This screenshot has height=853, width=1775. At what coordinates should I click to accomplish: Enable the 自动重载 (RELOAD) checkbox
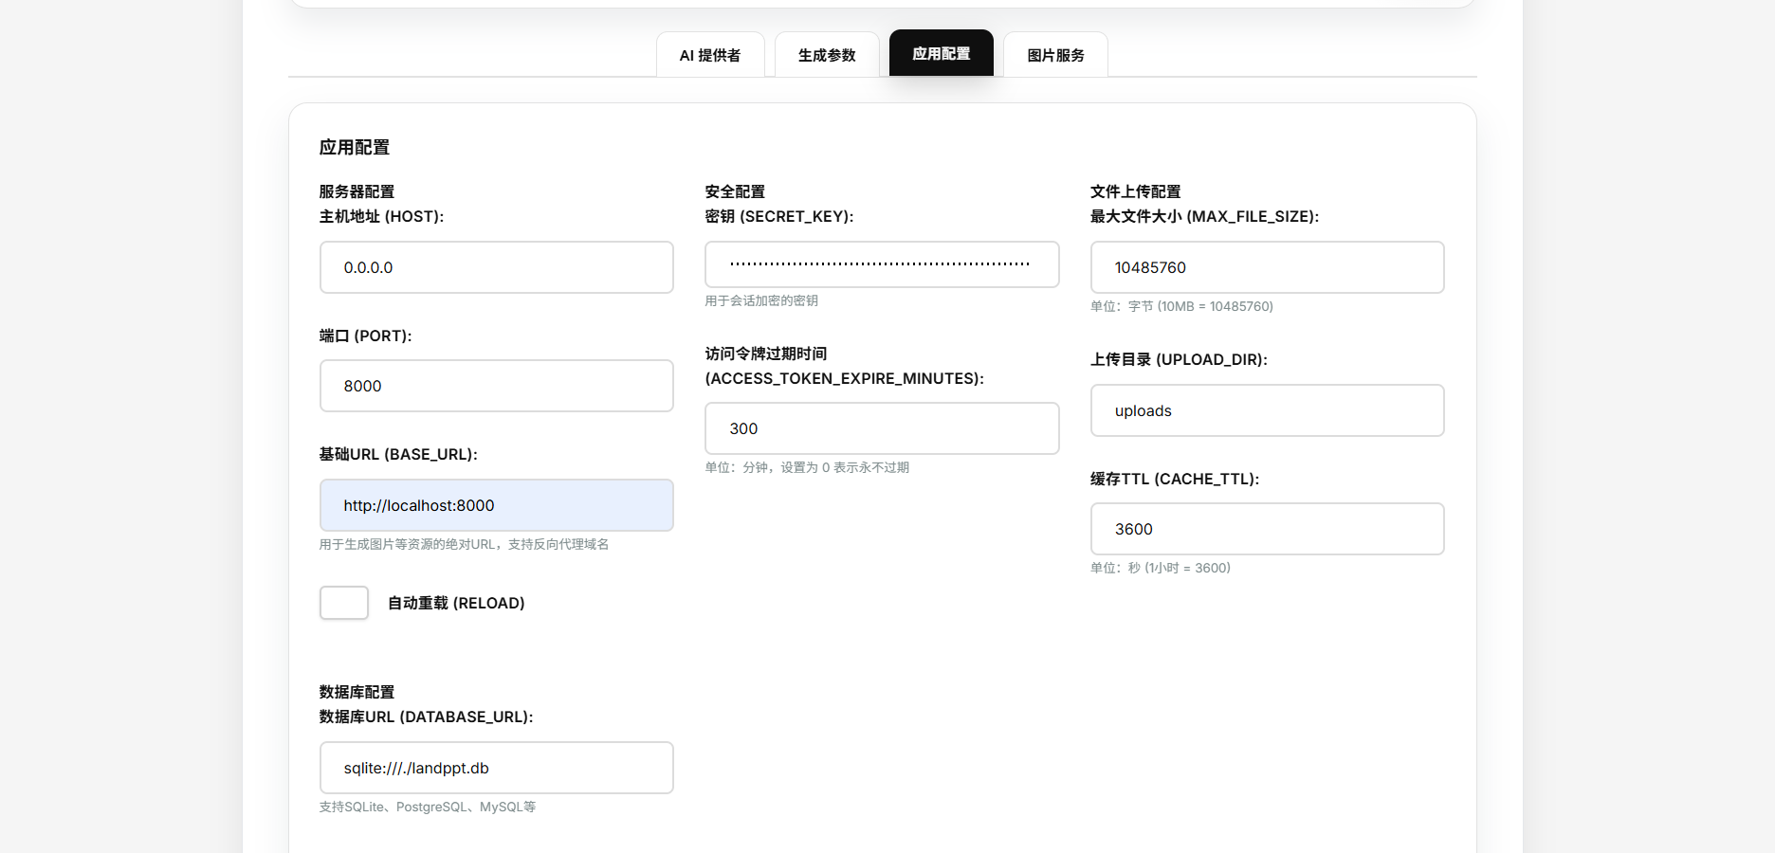(344, 603)
